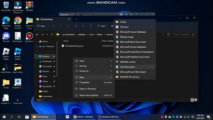Expand the address bar history dropdown
This screenshot has height=120, width=213.
[163, 34]
